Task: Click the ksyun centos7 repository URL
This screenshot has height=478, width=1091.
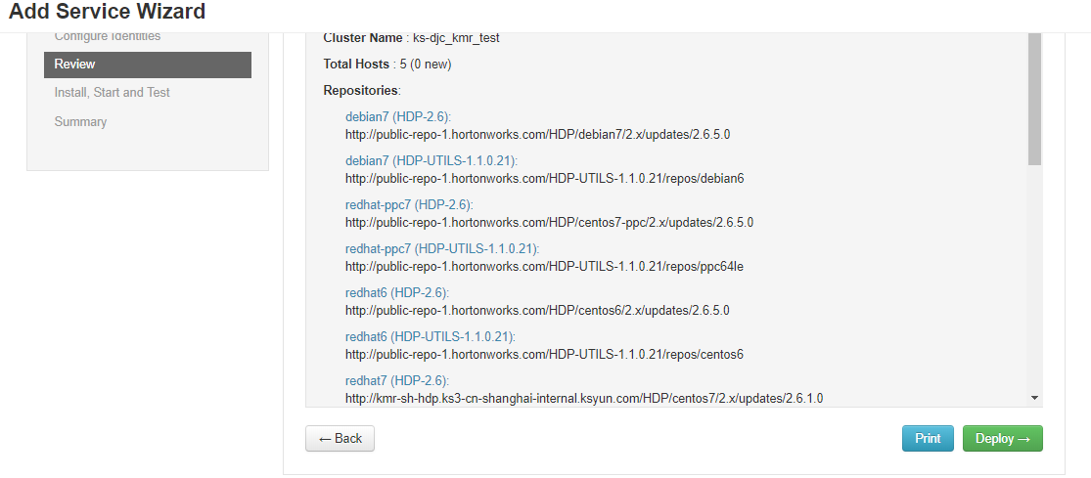Action: 584,398
